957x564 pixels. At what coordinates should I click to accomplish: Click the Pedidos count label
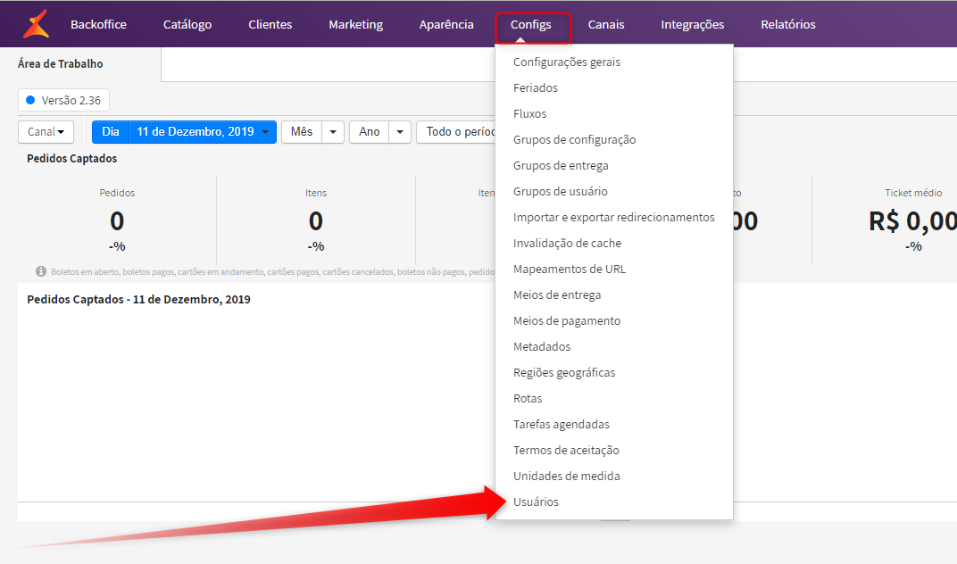coord(117,193)
